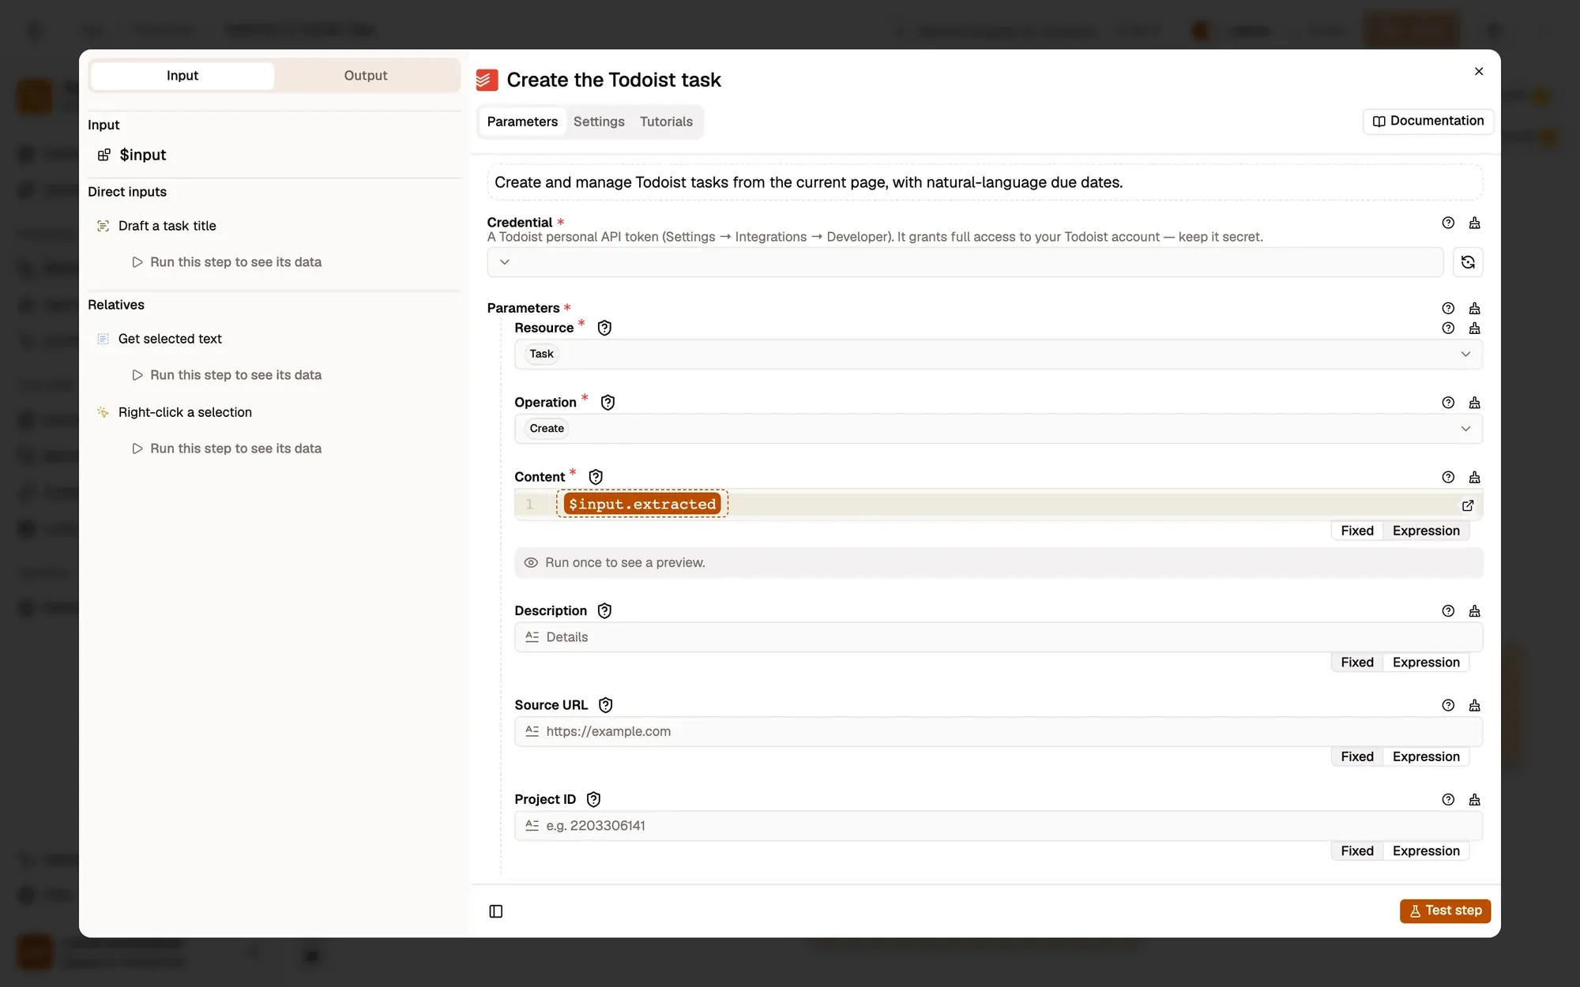
Task: Open the Operation dropdown showing Create
Action: (999, 429)
